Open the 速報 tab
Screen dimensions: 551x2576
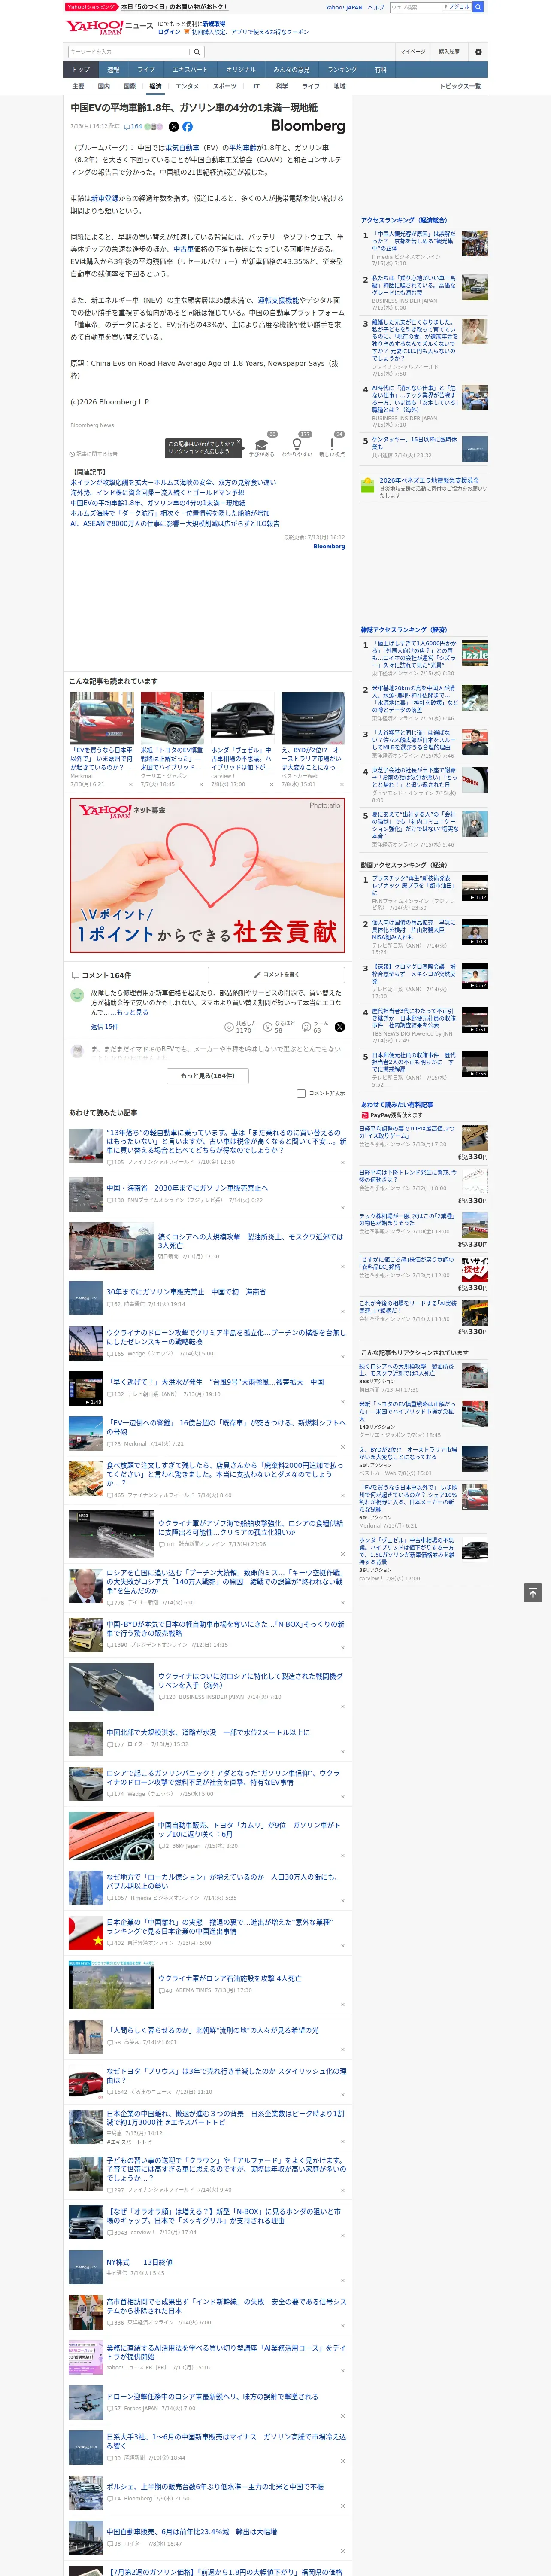pyautogui.click(x=113, y=70)
